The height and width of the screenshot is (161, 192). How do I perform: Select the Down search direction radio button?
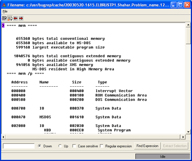point(40,146)
